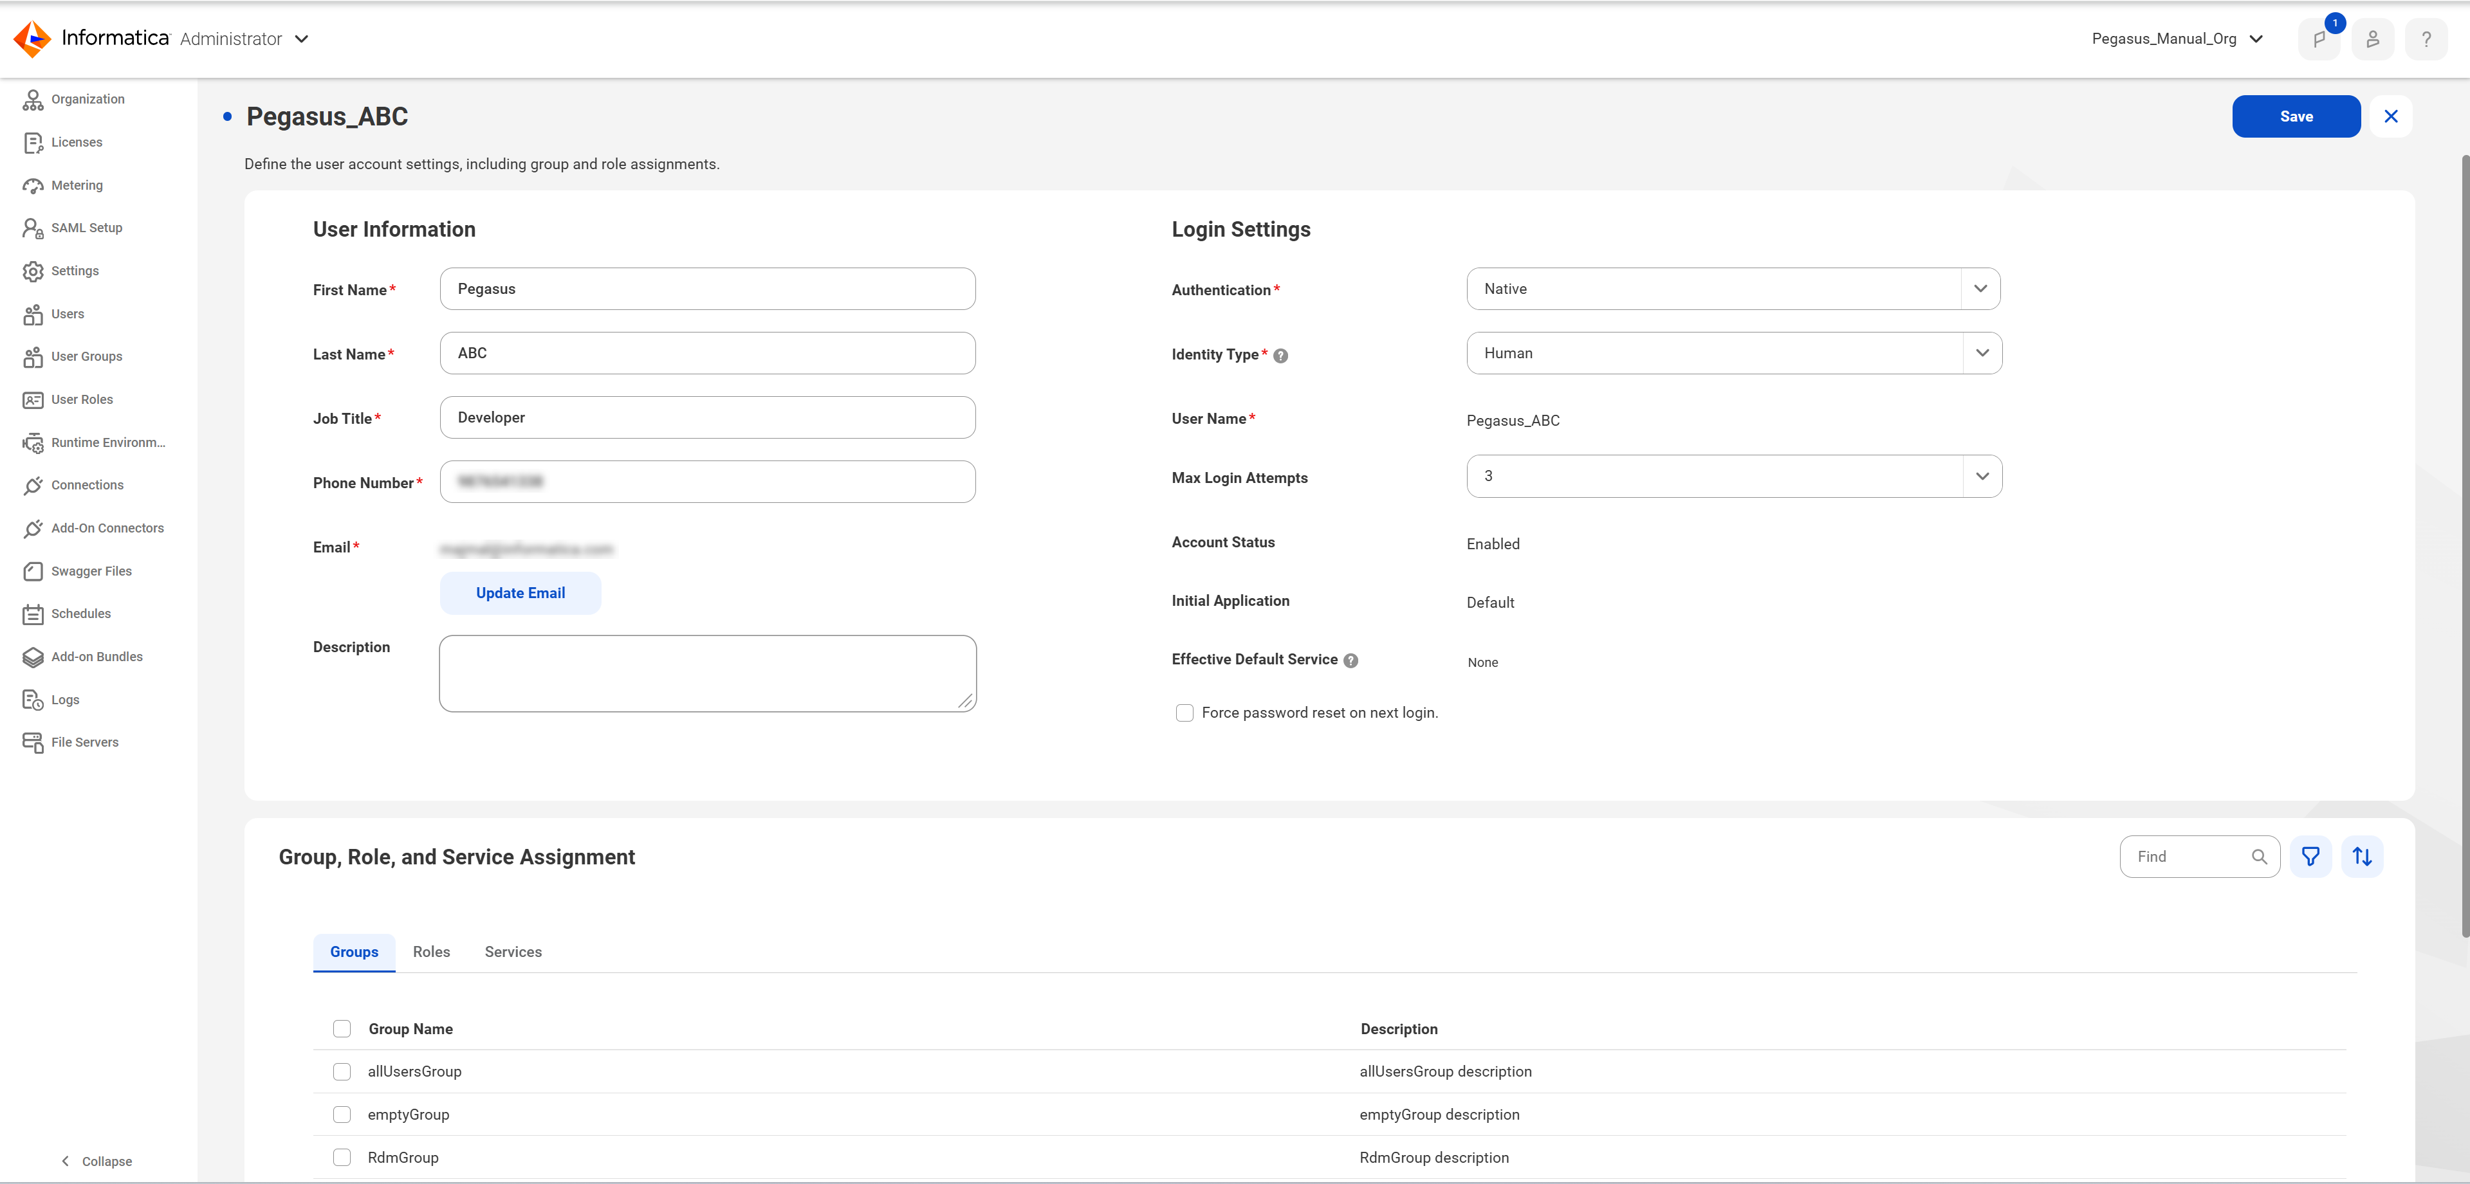Click the allUsersGroup description cell
Image resolution: width=2470 pixels, height=1184 pixels.
click(1445, 1072)
